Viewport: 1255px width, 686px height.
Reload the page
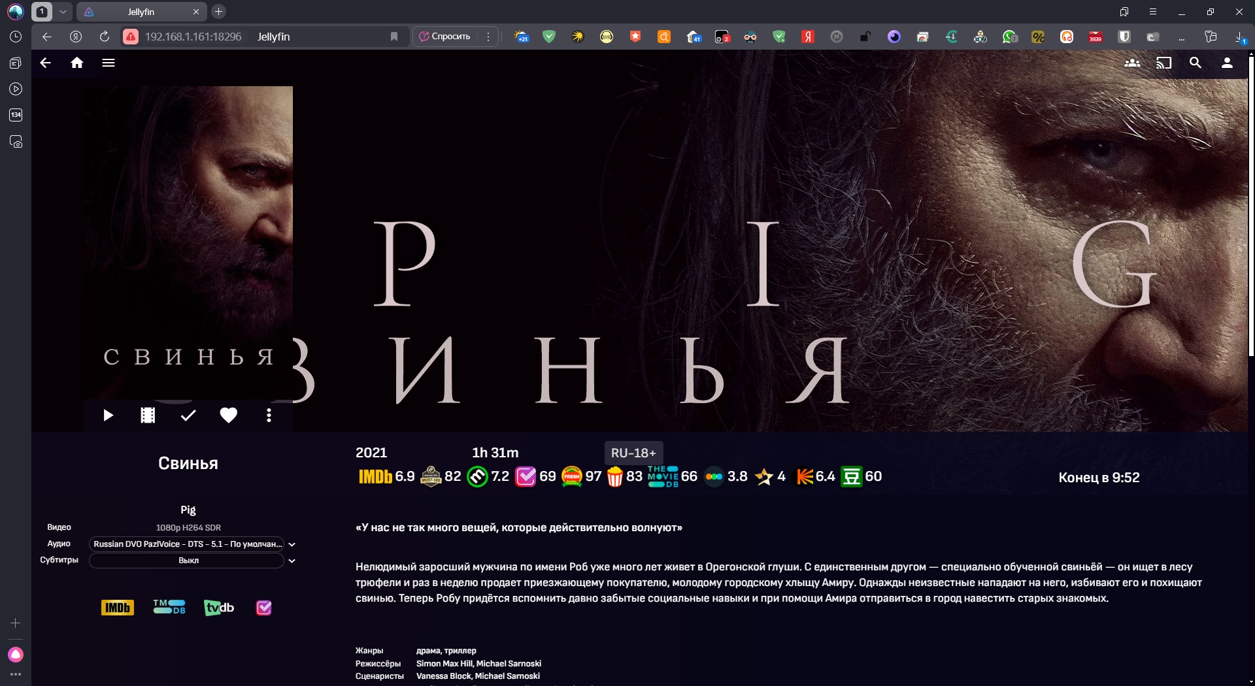tap(105, 37)
